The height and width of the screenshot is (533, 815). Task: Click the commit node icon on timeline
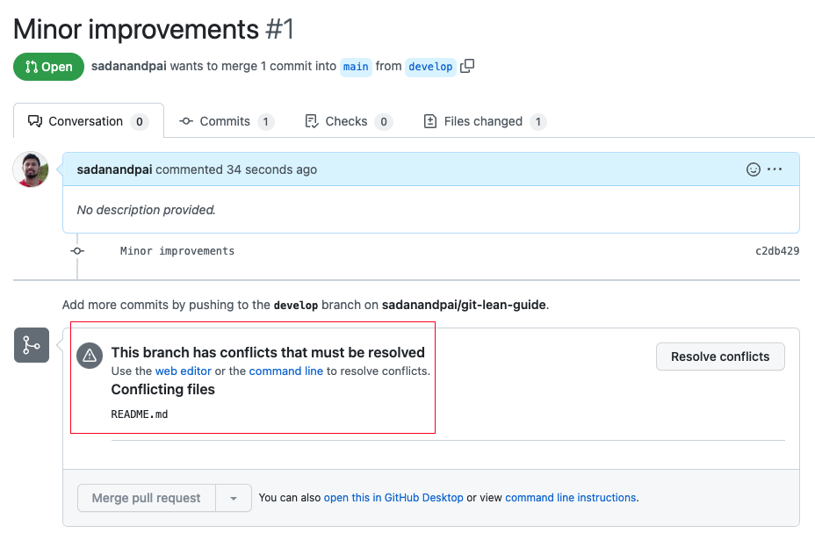[77, 251]
